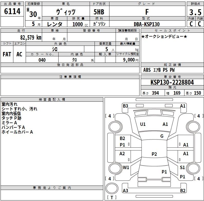Select the リサイクル預託金 header label
This screenshot has width=204, height=201.
click(127, 54)
